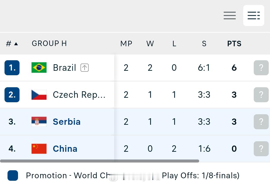This screenshot has width=270, height=184.
Task: Sort by rank column arrow
Action: 16,44
